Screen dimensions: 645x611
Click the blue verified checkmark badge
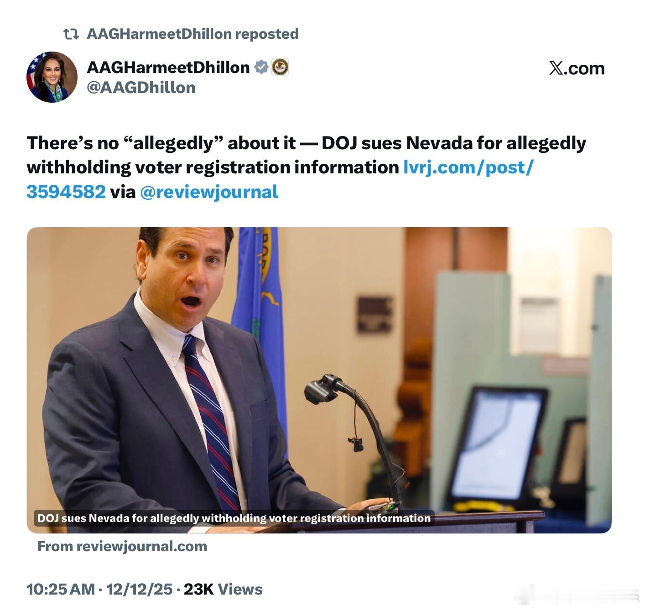pyautogui.click(x=261, y=67)
